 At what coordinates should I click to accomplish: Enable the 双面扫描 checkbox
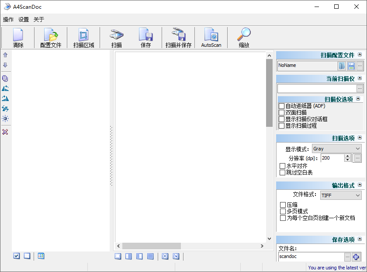282,112
